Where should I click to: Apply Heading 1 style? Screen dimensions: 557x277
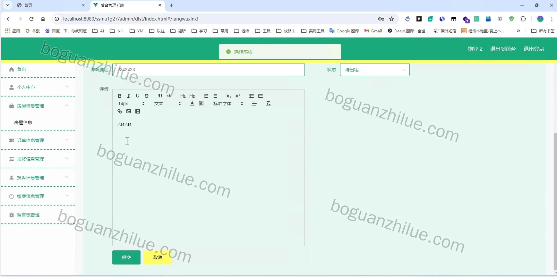[x=183, y=96]
